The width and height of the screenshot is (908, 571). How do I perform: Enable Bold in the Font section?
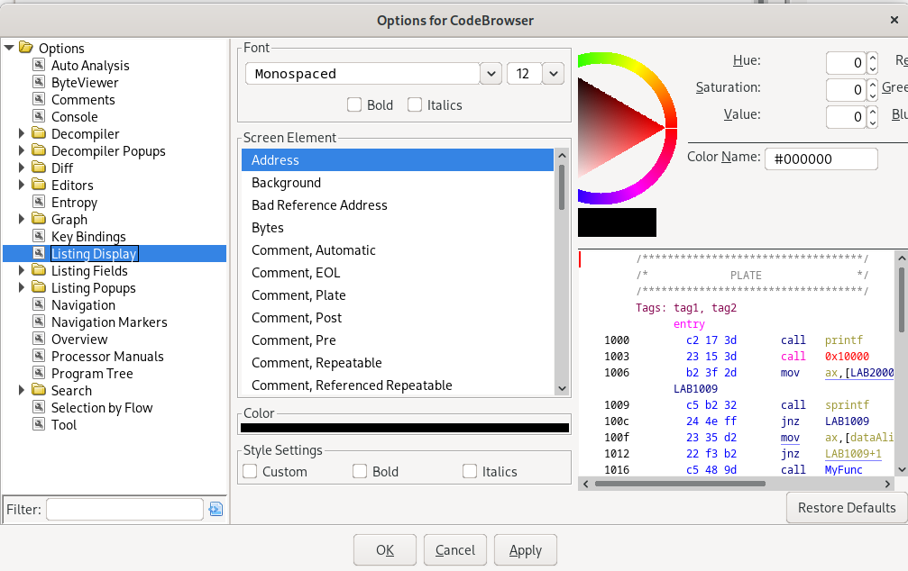coord(353,104)
